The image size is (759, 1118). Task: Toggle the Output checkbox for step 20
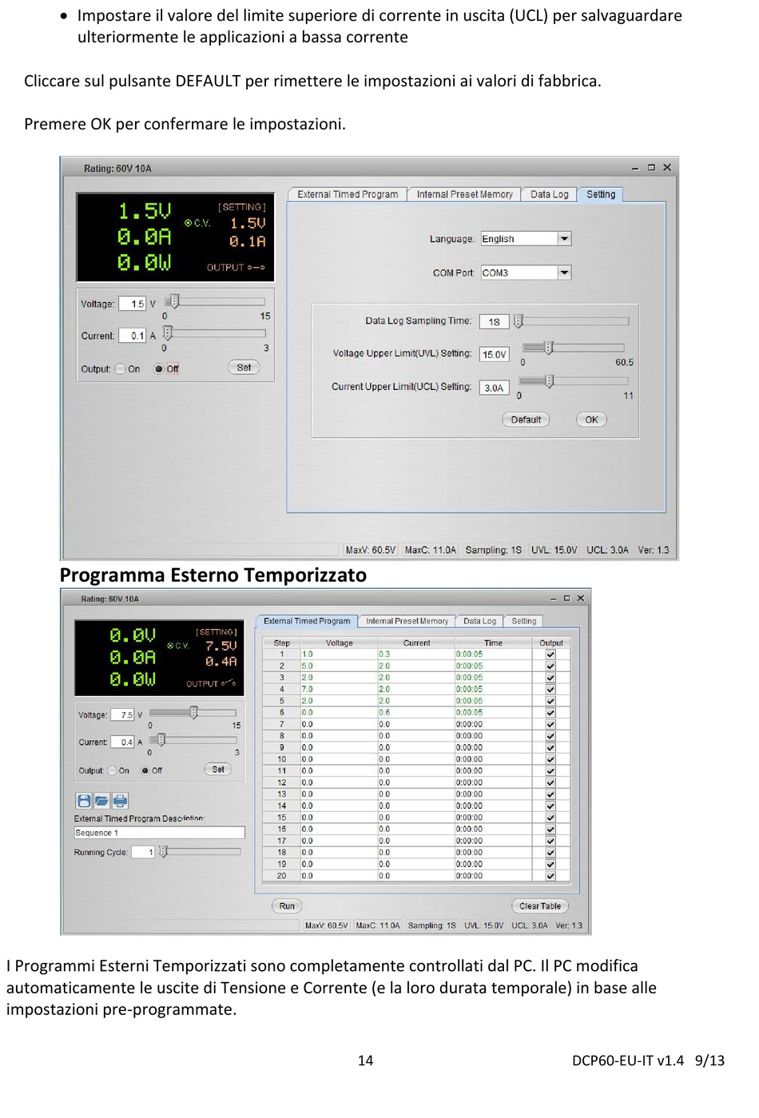[x=550, y=876]
